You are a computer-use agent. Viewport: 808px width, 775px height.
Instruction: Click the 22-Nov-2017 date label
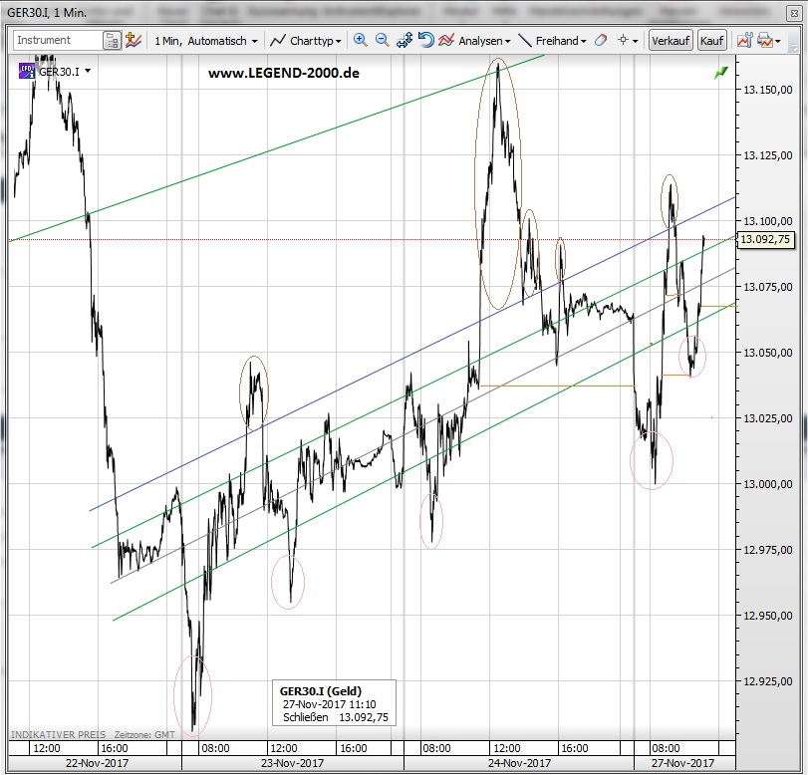click(x=97, y=763)
